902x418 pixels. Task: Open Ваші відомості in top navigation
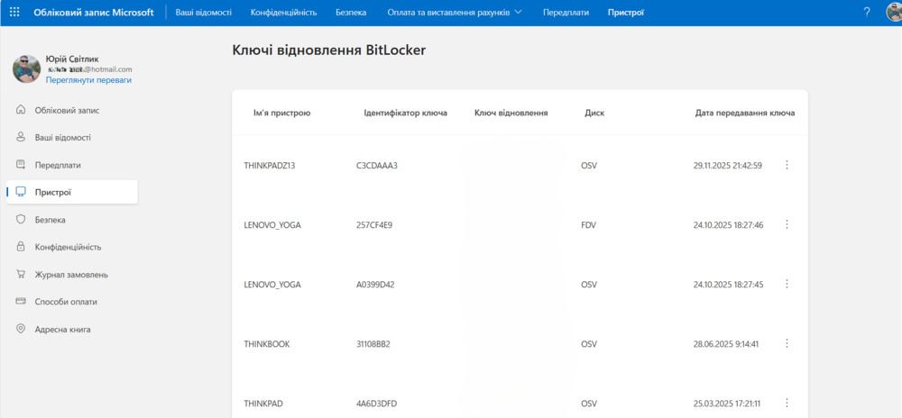coord(204,12)
